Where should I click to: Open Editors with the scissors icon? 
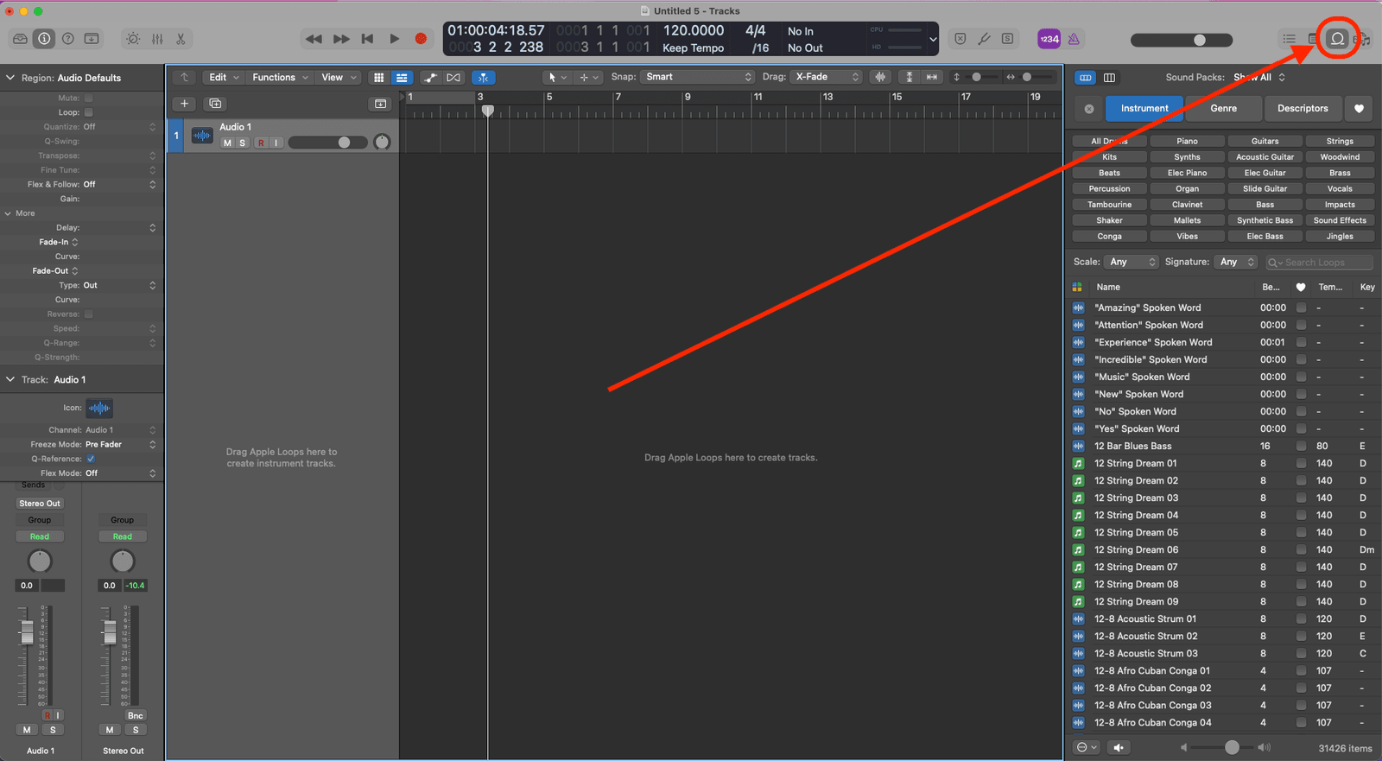pyautogui.click(x=181, y=39)
